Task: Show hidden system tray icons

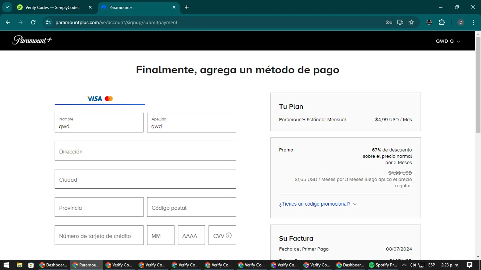Action: coord(404,265)
